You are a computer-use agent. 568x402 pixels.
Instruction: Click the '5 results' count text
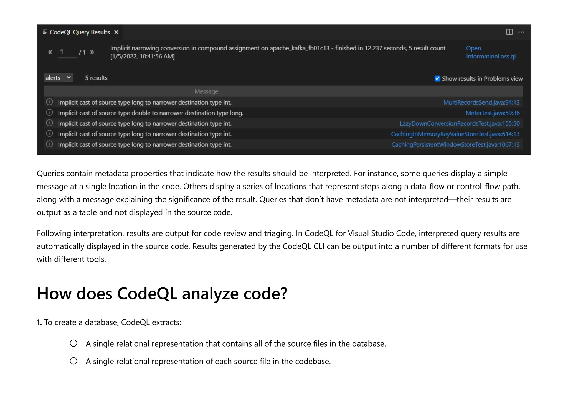pos(96,78)
